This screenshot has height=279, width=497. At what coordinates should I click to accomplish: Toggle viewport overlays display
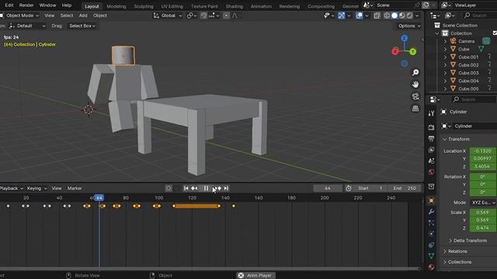click(x=359, y=15)
